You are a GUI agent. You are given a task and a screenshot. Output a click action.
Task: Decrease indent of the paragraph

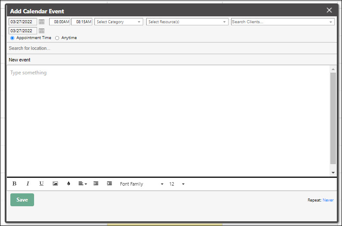tap(96, 183)
